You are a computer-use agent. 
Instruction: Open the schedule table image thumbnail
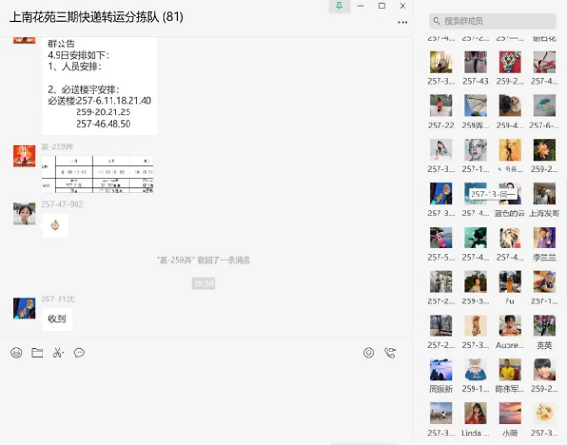(97, 174)
